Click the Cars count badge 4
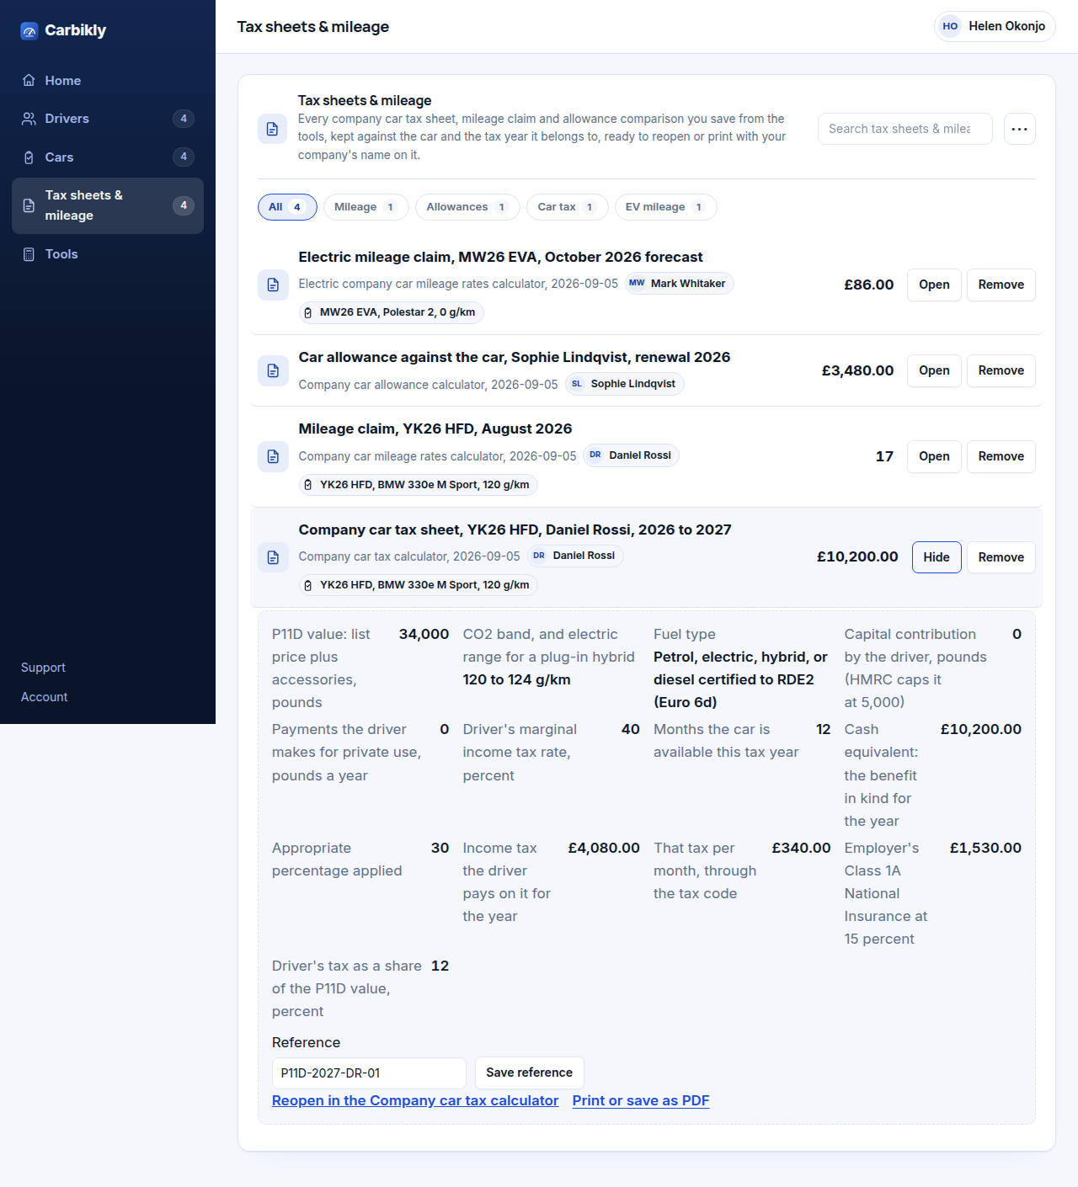Screen dimensions: 1078x1187 tap(184, 157)
